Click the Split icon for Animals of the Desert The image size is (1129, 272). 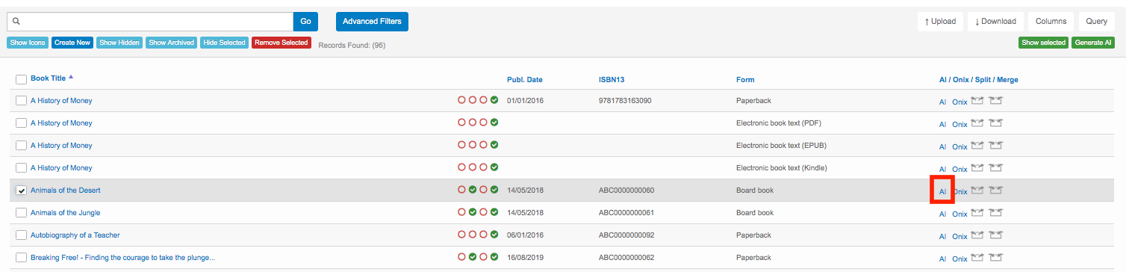click(x=977, y=191)
